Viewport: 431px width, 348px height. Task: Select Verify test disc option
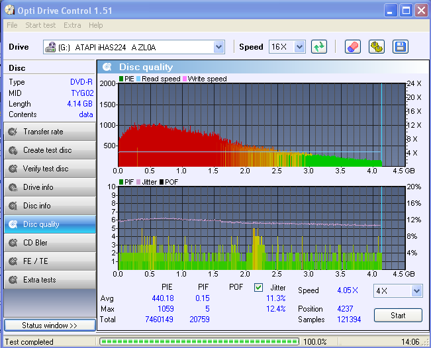tap(50, 169)
